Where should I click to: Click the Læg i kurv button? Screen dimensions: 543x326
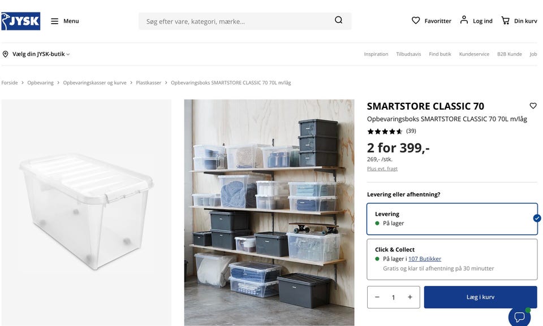(480, 297)
